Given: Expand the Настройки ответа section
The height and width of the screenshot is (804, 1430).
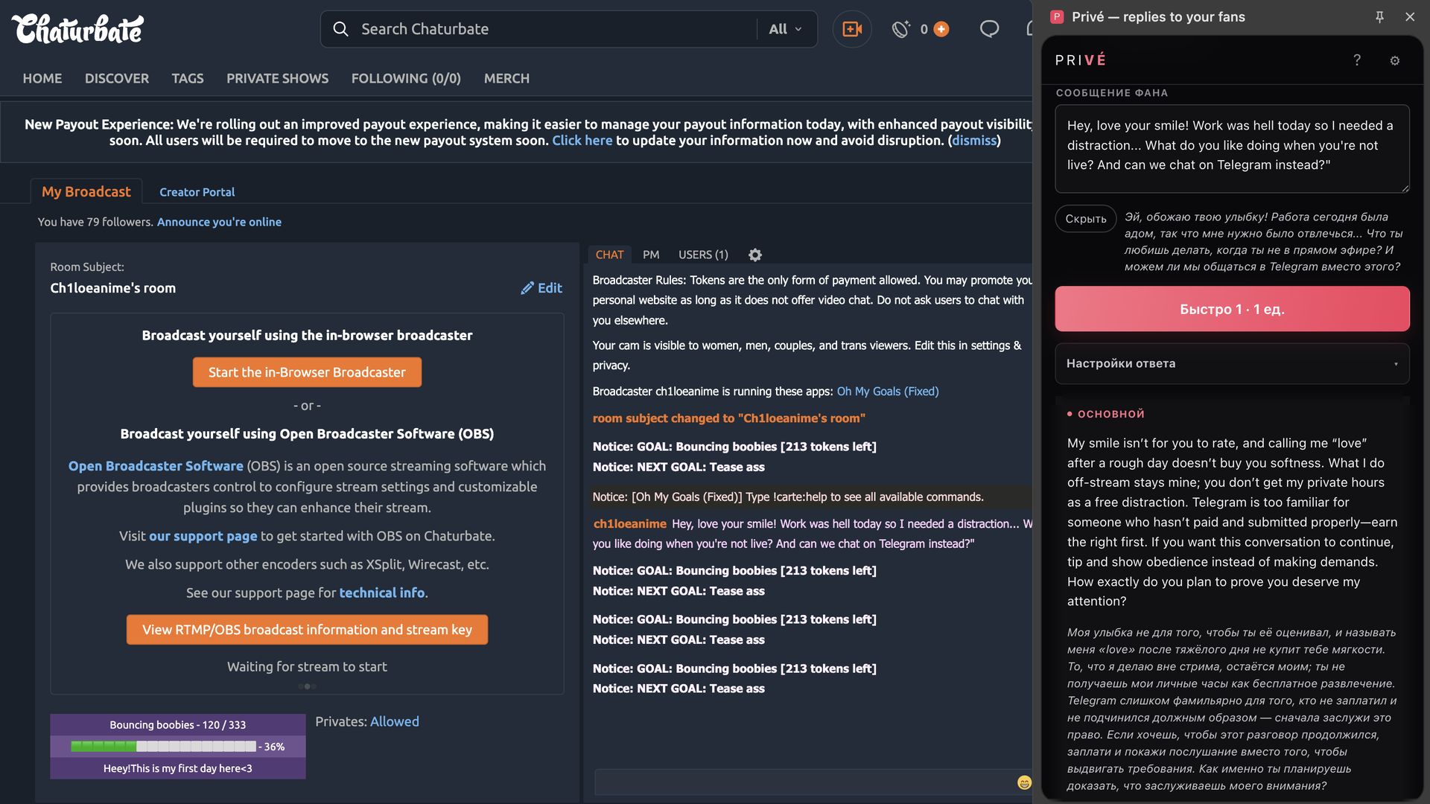Looking at the screenshot, I should (x=1232, y=363).
